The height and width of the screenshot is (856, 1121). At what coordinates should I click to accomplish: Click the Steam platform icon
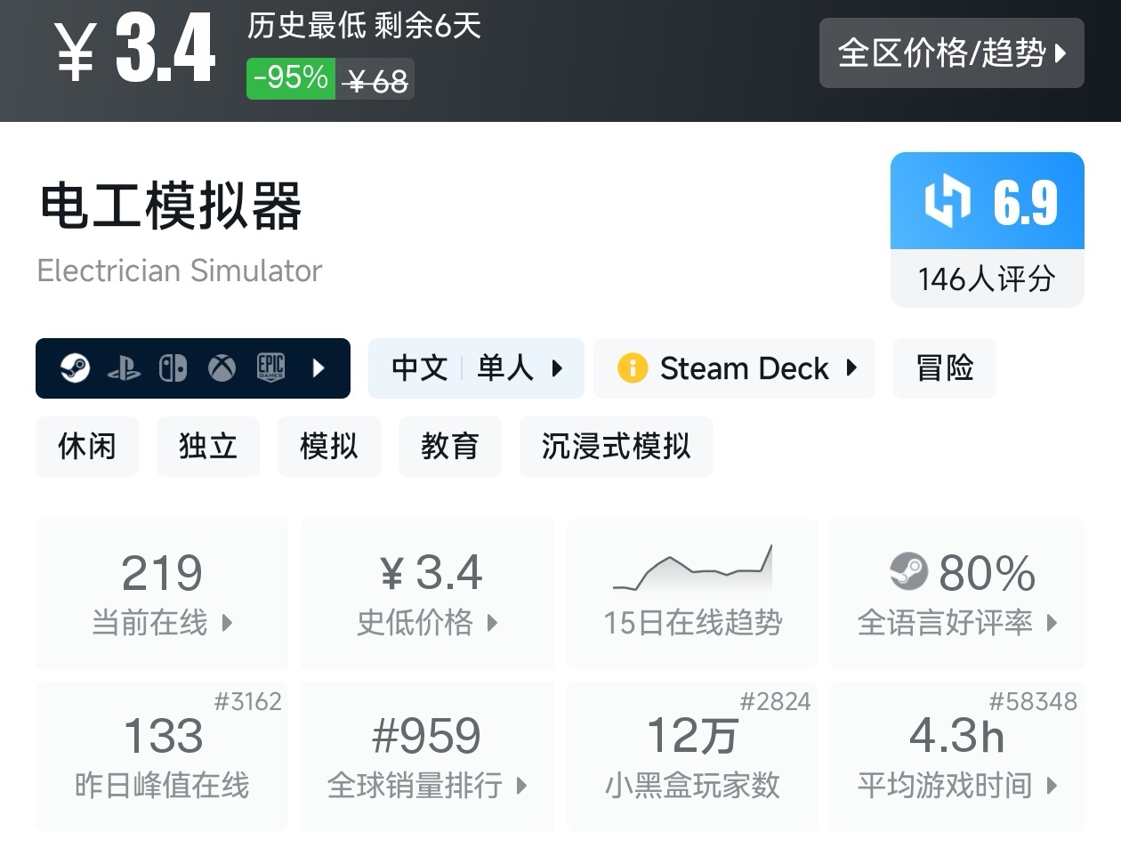tap(75, 367)
